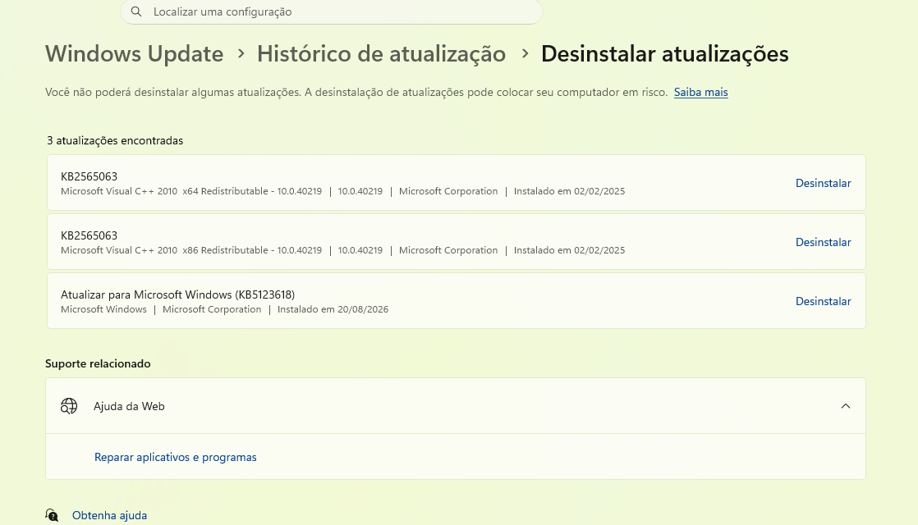The height and width of the screenshot is (525, 918).
Task: Focus the 'Localizar uma configuração' search box
Action: (x=332, y=11)
